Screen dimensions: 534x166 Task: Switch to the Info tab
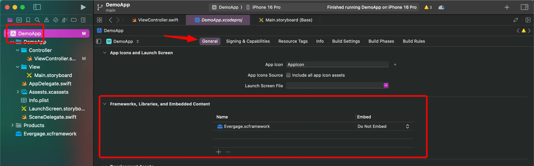click(320, 41)
